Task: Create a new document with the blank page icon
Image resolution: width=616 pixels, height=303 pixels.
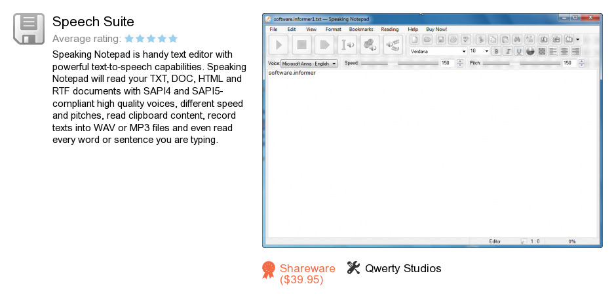Action: click(x=415, y=39)
